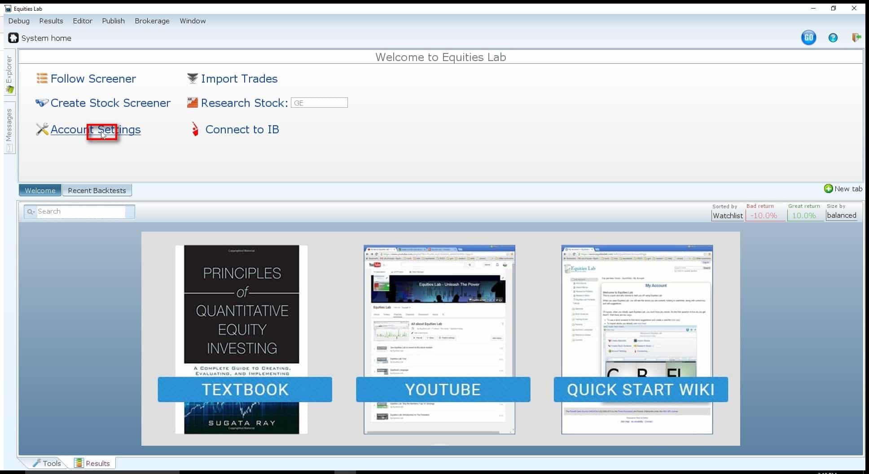869x474 pixels.
Task: Open the Sorted by Watchlist dropdown
Action: point(728,215)
